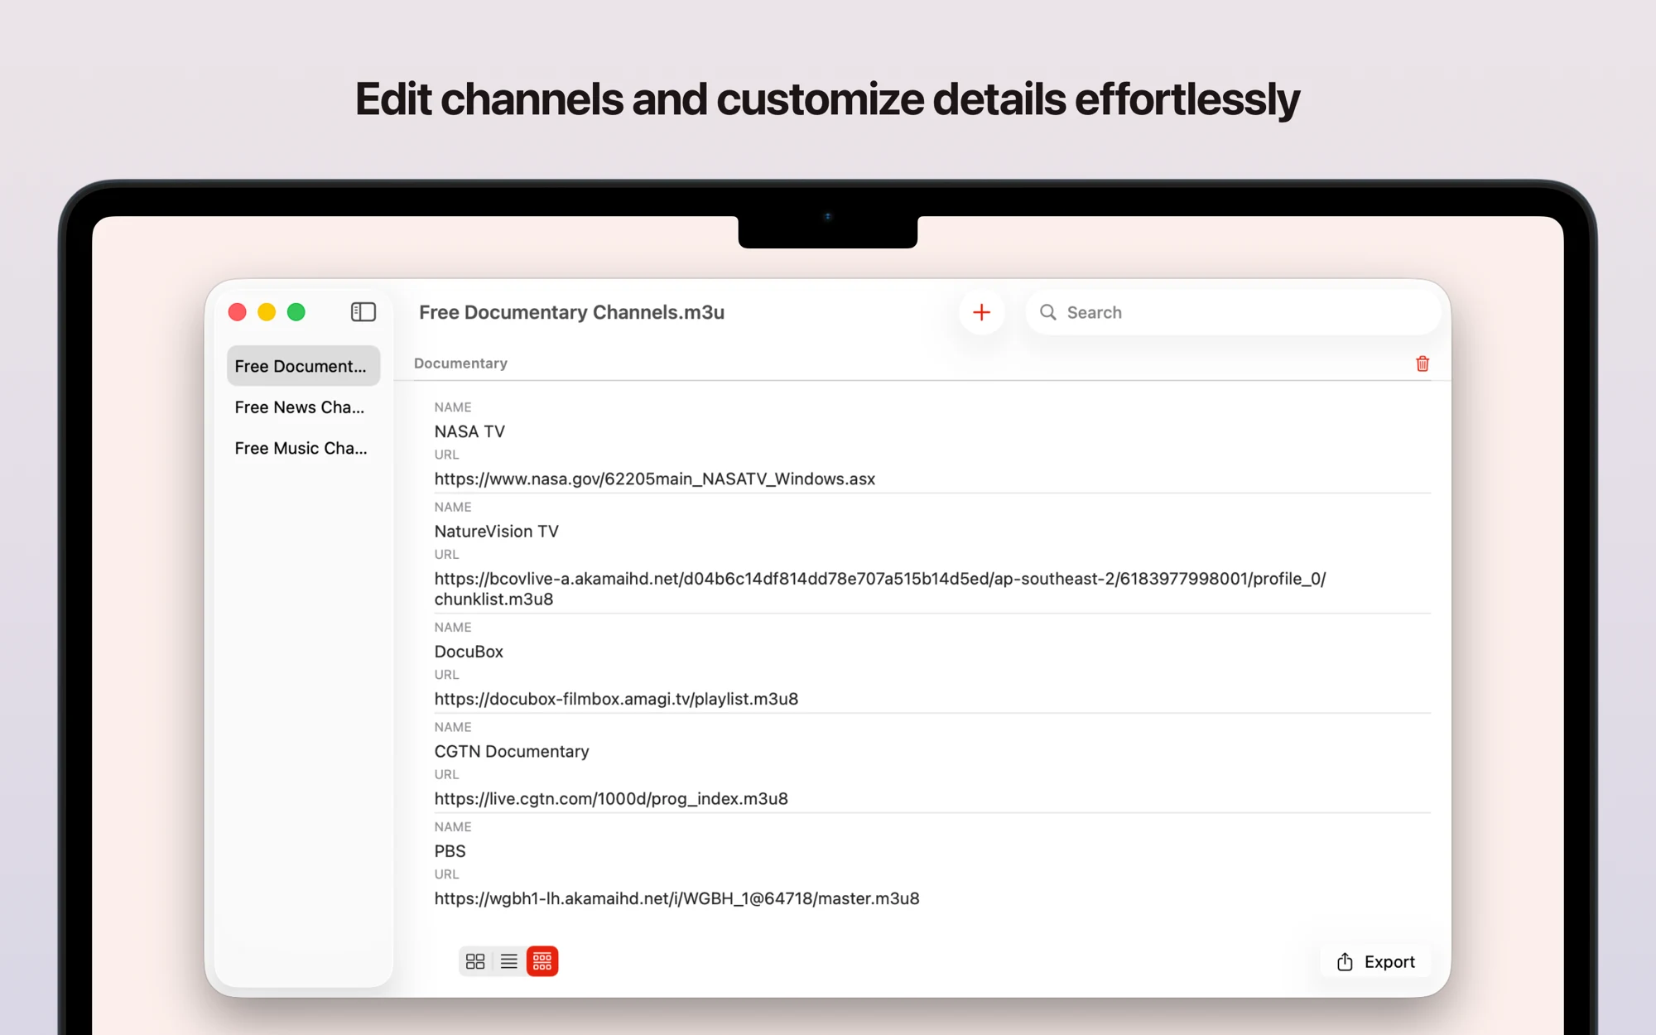Click the Documentary group header
Screen dimensions: 1656x1035
tap(460, 363)
